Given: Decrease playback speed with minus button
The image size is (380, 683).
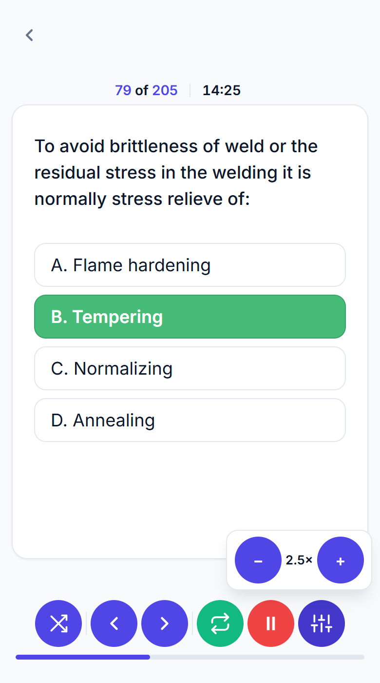Looking at the screenshot, I should (258, 560).
